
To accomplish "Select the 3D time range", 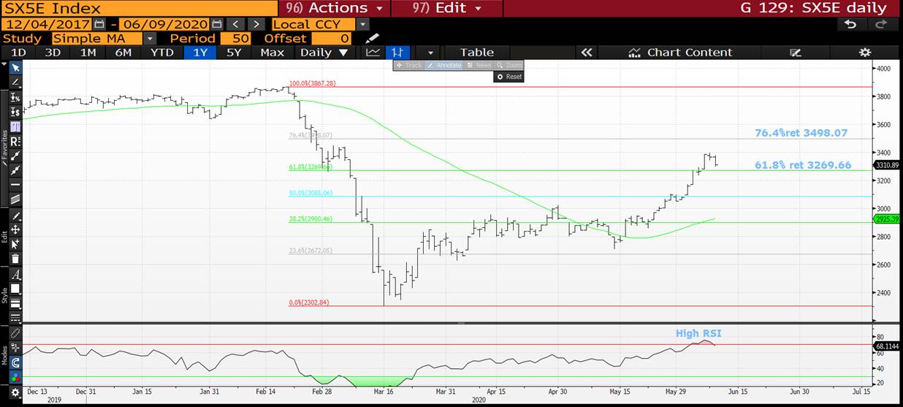I will [x=53, y=53].
